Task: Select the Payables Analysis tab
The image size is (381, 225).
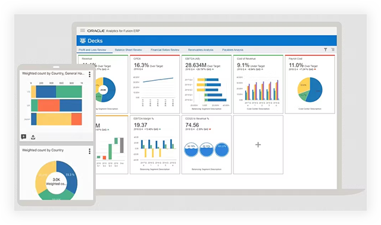Action: tap(233, 50)
